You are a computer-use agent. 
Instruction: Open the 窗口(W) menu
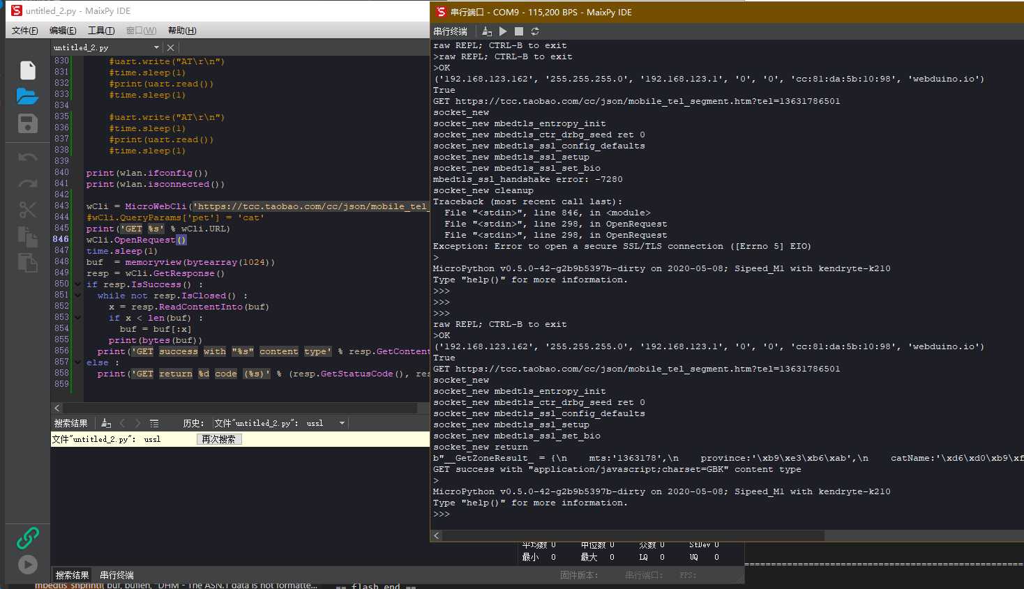(x=141, y=31)
